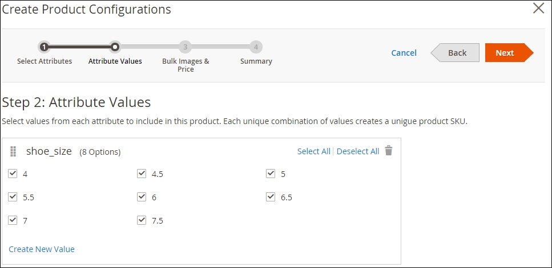Cancel the product configuration wizard
The width and height of the screenshot is (552, 268).
tap(404, 53)
